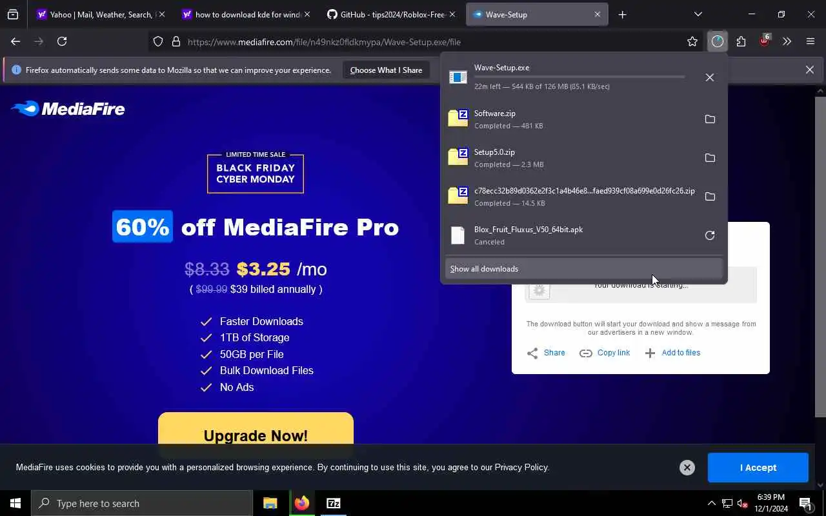Open the network tray icon

[727, 503]
